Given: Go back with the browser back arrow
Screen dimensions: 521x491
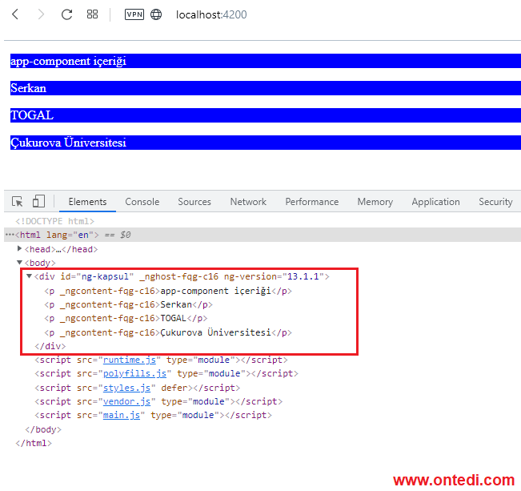Looking at the screenshot, I should (15, 14).
